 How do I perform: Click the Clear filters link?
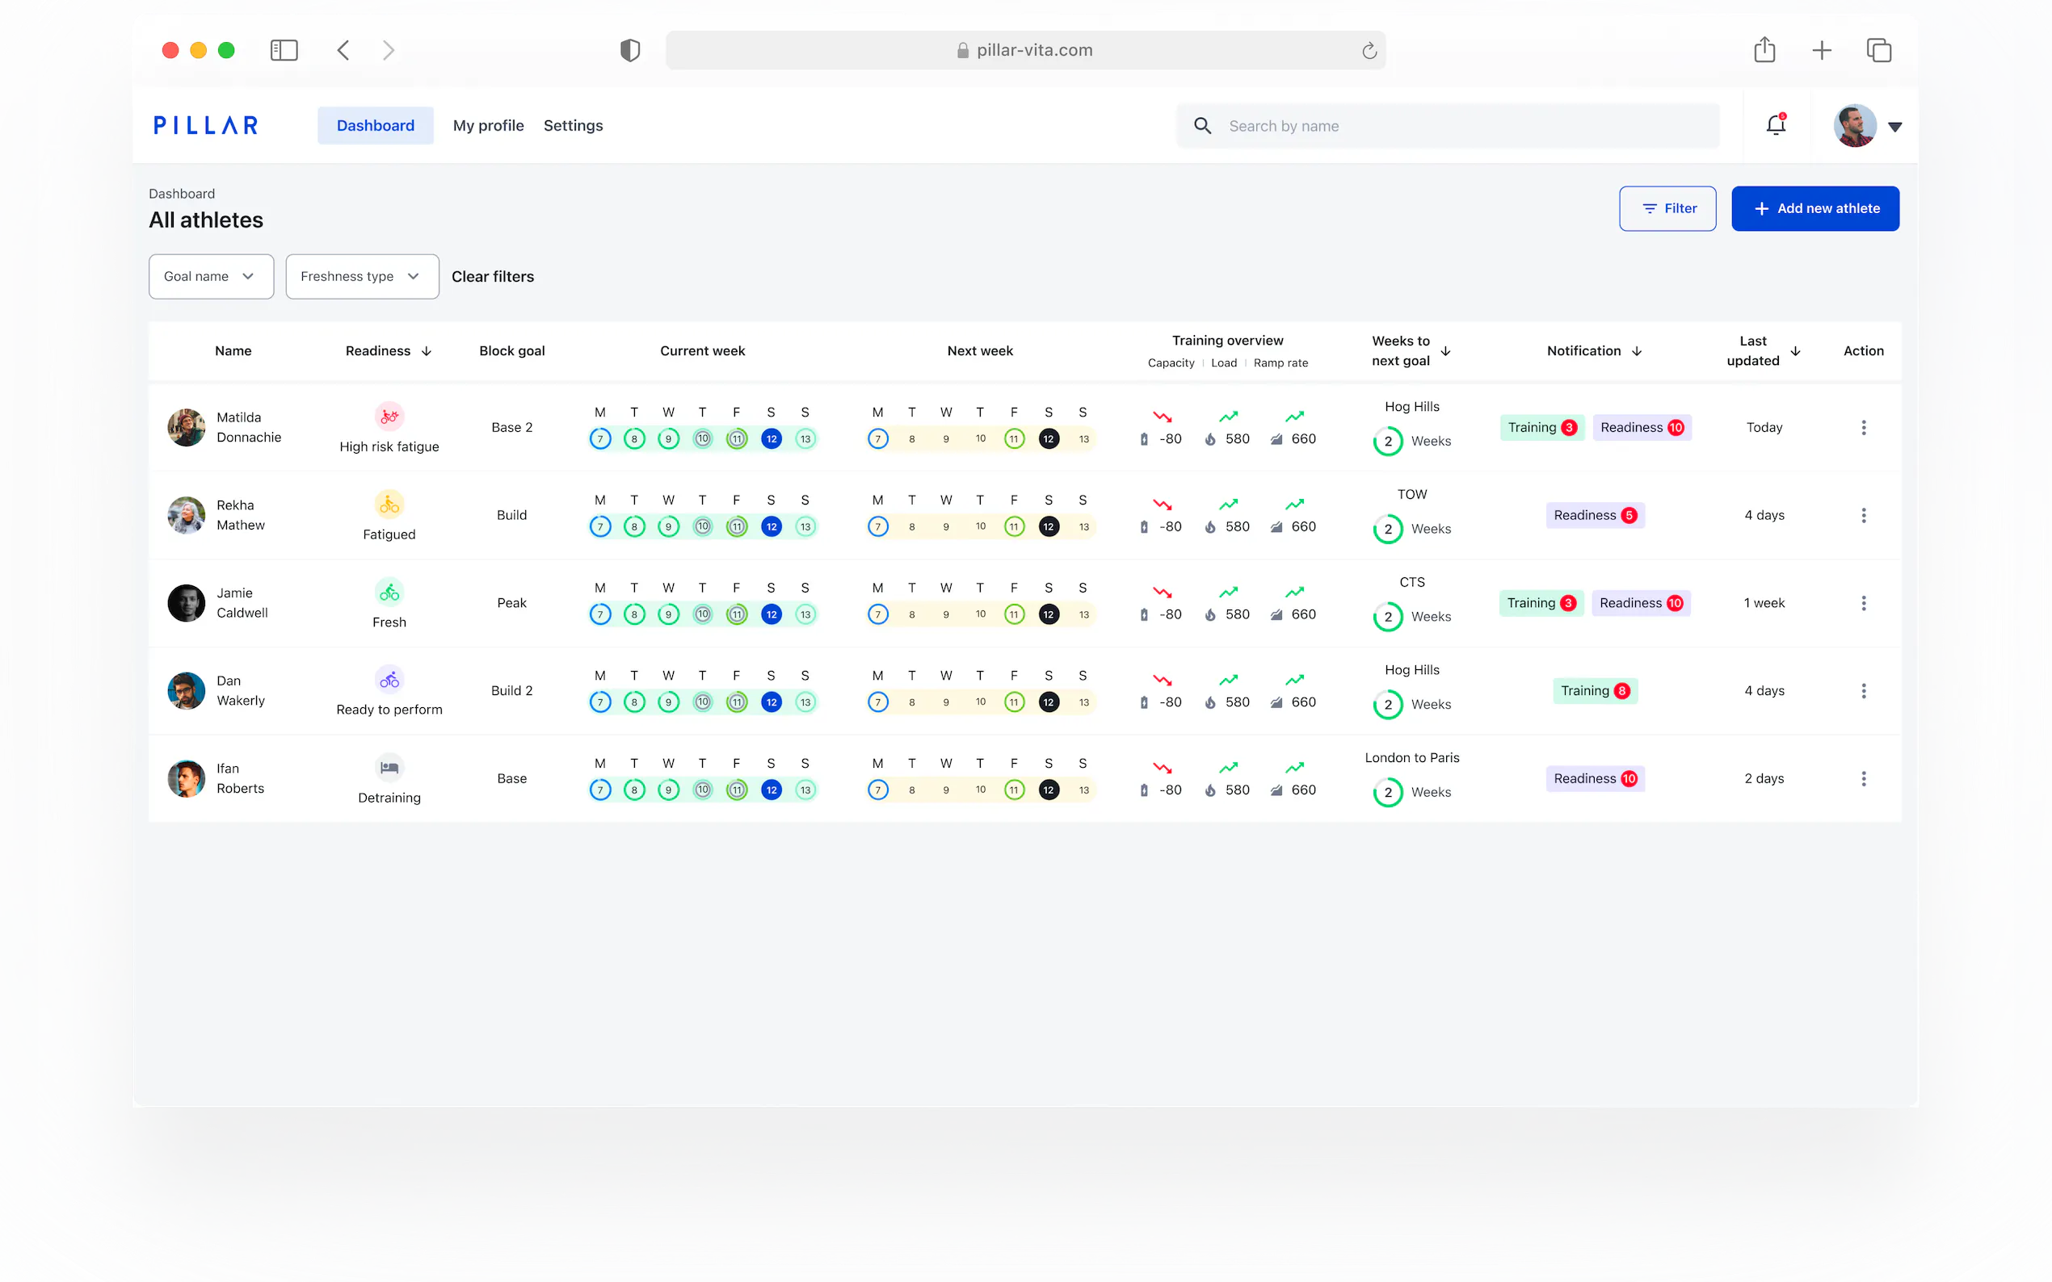click(x=492, y=276)
